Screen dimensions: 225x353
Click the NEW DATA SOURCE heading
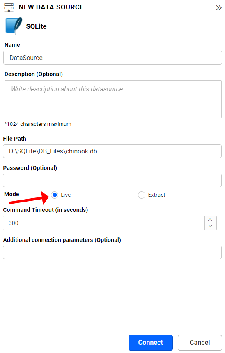[51, 7]
